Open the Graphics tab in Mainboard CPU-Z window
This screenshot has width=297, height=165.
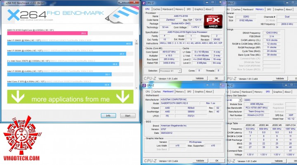[199, 92]
